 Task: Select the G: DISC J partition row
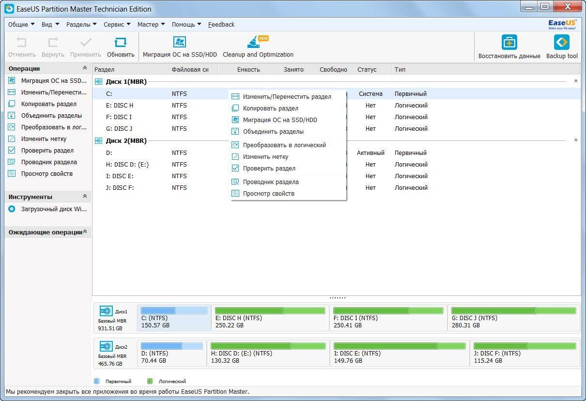click(337, 128)
